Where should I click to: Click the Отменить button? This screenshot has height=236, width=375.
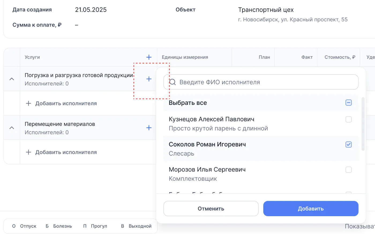(x=211, y=209)
